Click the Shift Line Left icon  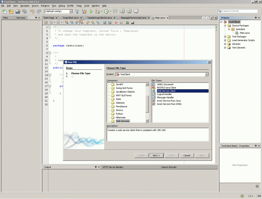pos(105,22)
